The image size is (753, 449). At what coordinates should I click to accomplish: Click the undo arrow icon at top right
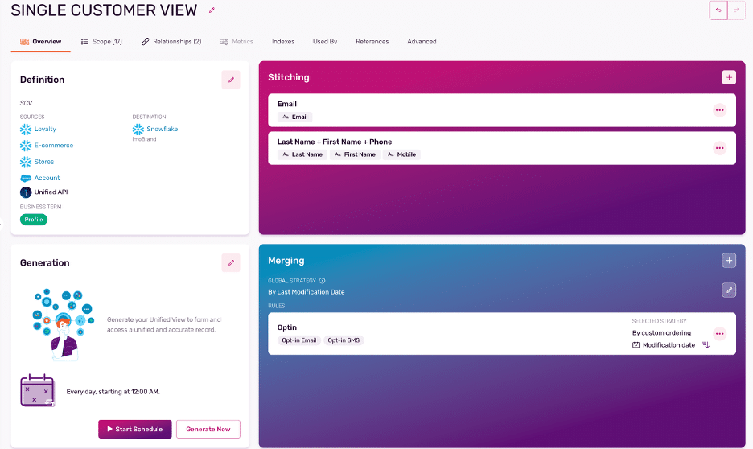[718, 10]
